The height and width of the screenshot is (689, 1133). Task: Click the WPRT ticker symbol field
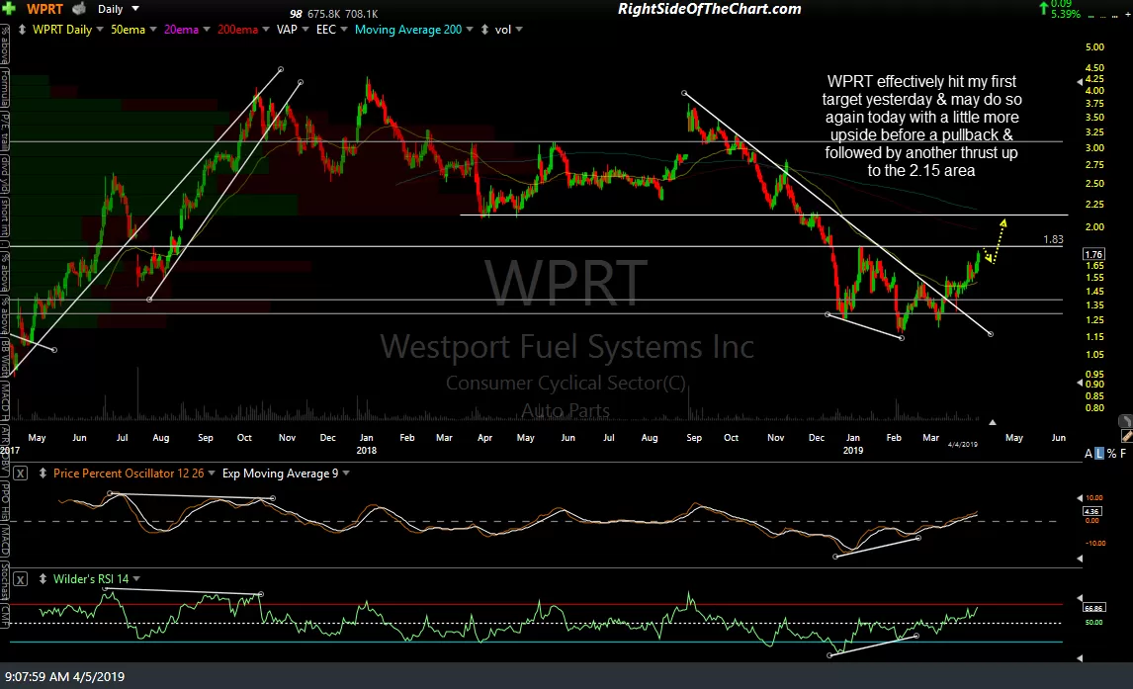[x=44, y=9]
